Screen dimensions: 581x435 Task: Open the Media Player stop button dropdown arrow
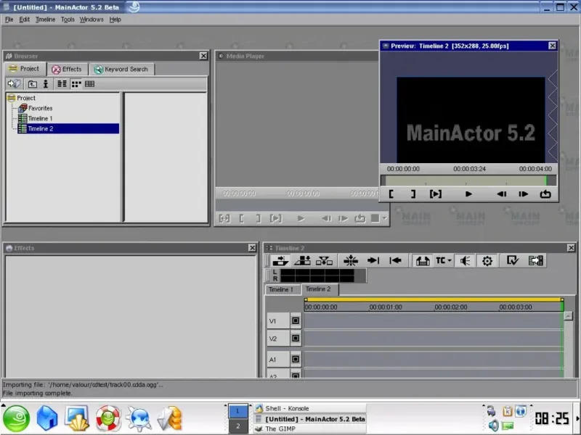click(385, 218)
